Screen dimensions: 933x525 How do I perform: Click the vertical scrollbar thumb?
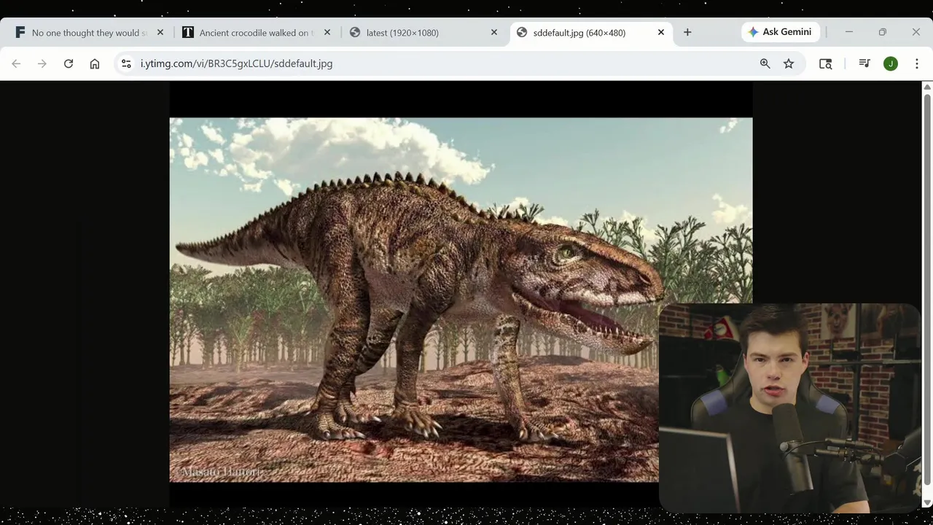[927, 288]
